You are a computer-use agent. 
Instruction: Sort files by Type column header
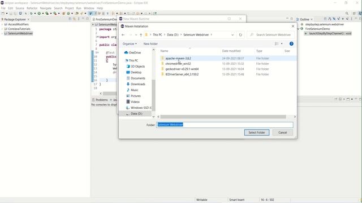pos(259,51)
